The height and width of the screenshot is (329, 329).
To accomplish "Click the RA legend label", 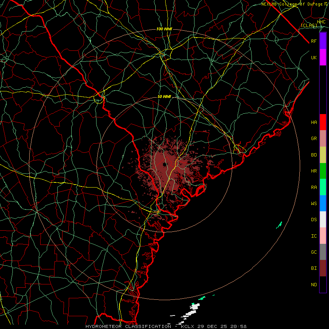I will (x=314, y=188).
